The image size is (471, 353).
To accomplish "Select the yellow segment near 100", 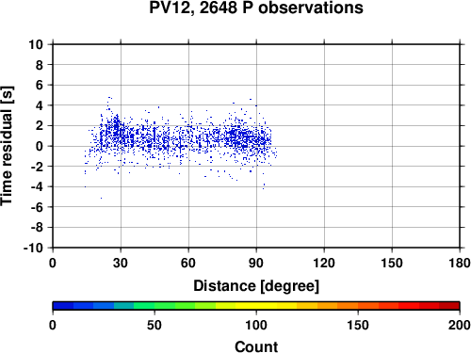I will [x=256, y=306].
